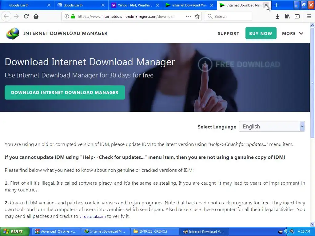315x236 pixels.
Task: Click 'Use Internet Download Manager for 30 days' text
Action: (79, 75)
